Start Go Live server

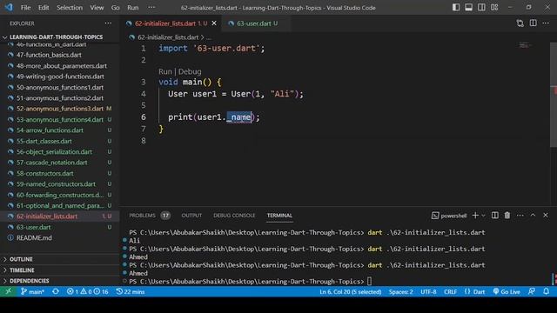coord(507,292)
